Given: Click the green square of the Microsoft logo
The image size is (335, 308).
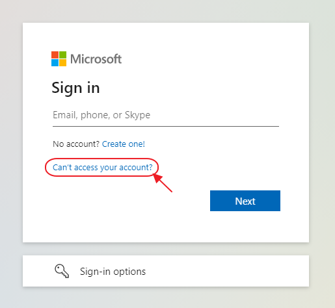Looking at the screenshot, I should (62, 55).
